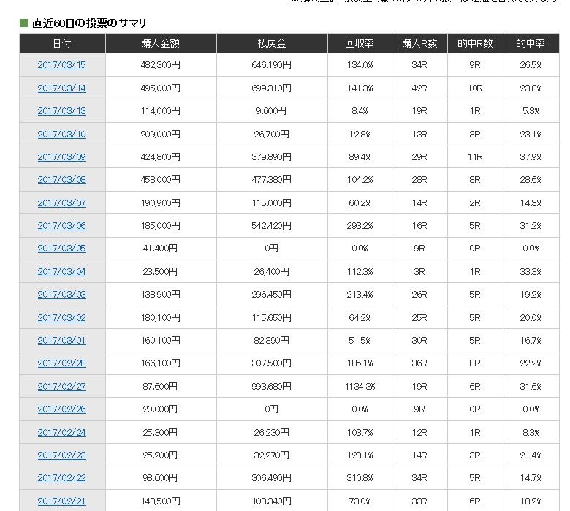Select the 1134.3% recovery rate cell
The image size is (570, 511).
coord(360,386)
